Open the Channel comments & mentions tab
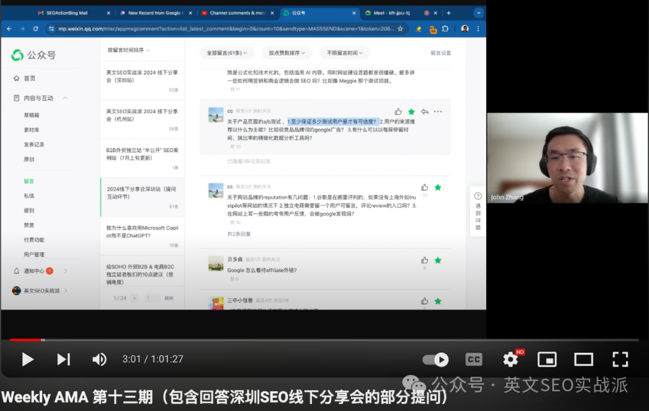Image resolution: width=649 pixels, height=411 pixels. point(237,13)
